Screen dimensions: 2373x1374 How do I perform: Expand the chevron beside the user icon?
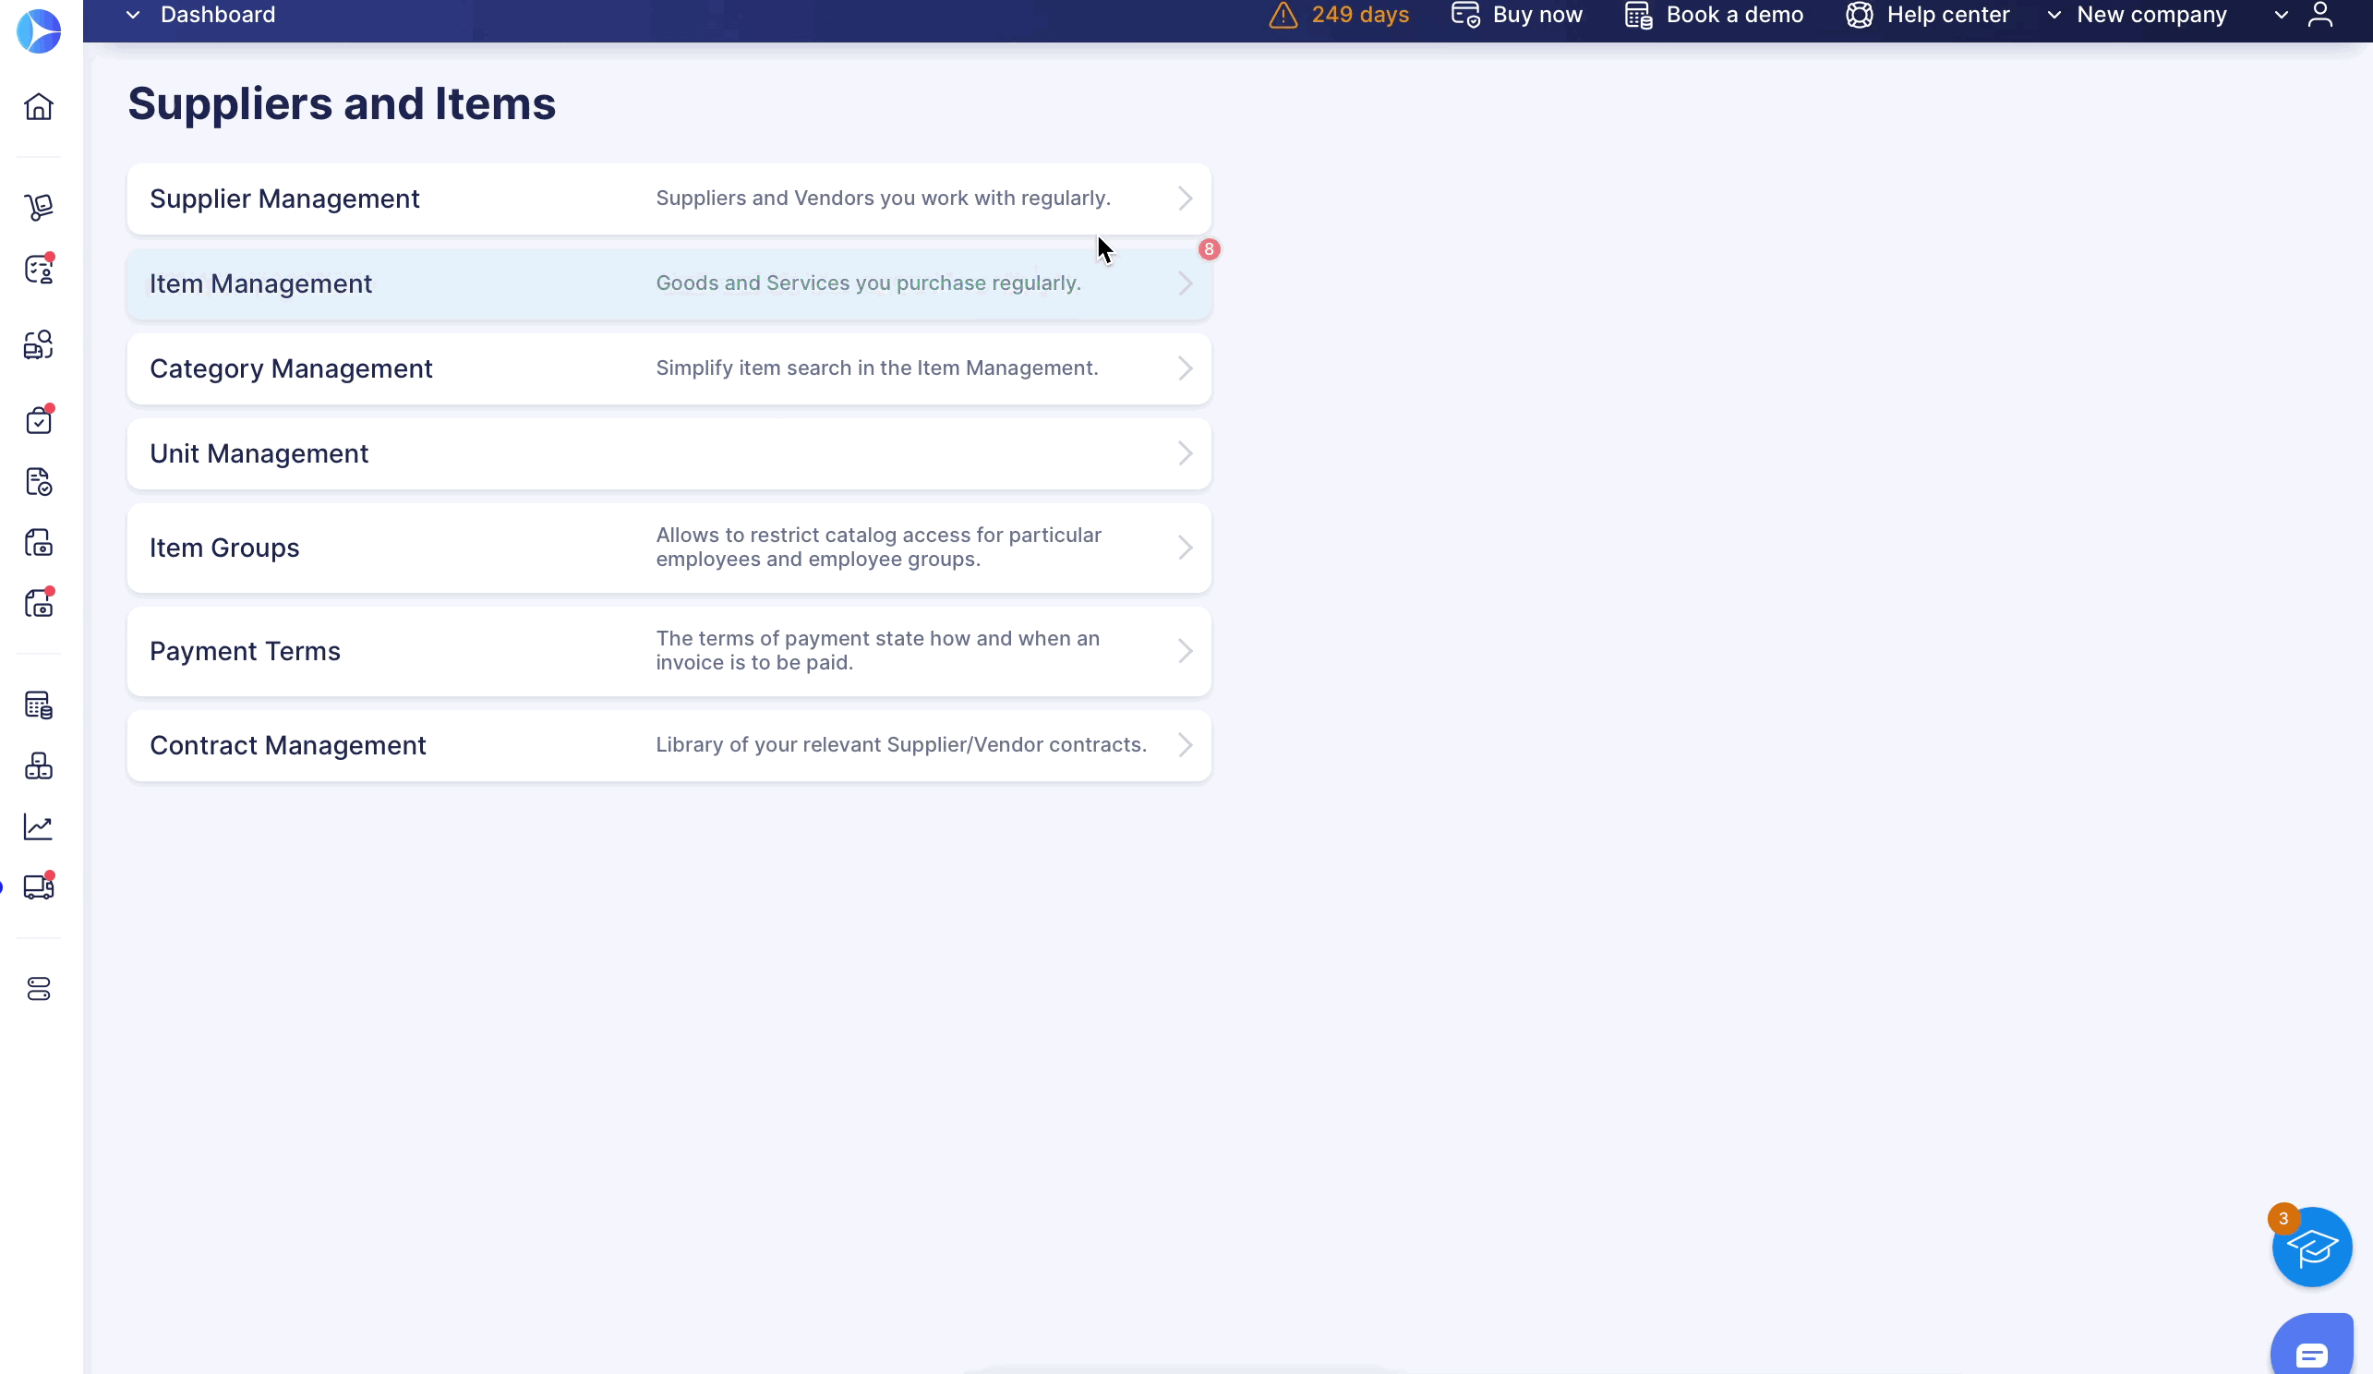(x=2282, y=15)
